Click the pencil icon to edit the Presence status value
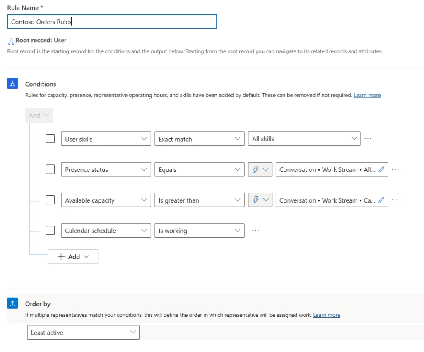Image resolution: width=424 pixels, height=352 pixels. tap(381, 169)
